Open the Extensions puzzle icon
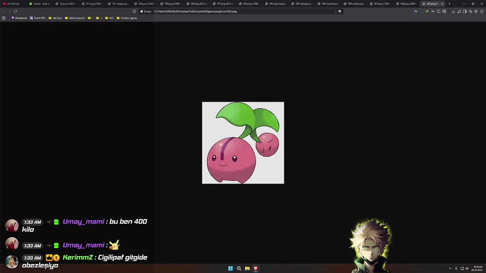The height and width of the screenshot is (273, 486). (x=439, y=11)
